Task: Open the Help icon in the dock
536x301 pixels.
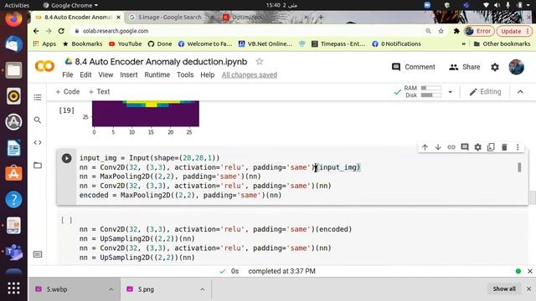Action: tap(13, 199)
